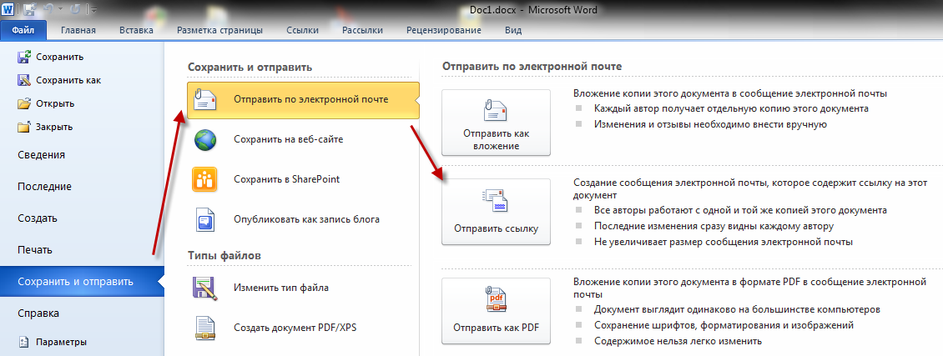Click text Все авторы работают с одной копией
This screenshot has height=356, width=943.
[x=739, y=211]
